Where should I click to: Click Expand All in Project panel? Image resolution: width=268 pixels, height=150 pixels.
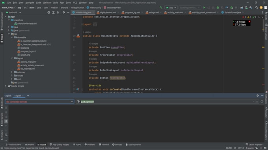pos(53,13)
